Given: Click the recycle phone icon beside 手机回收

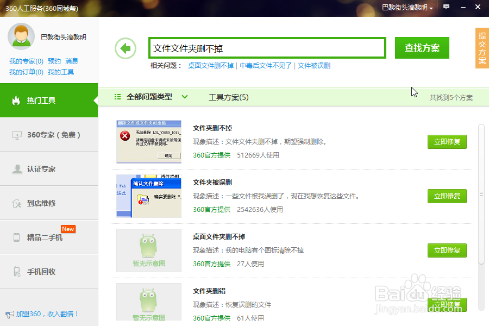Looking at the screenshot, I should point(17,272).
